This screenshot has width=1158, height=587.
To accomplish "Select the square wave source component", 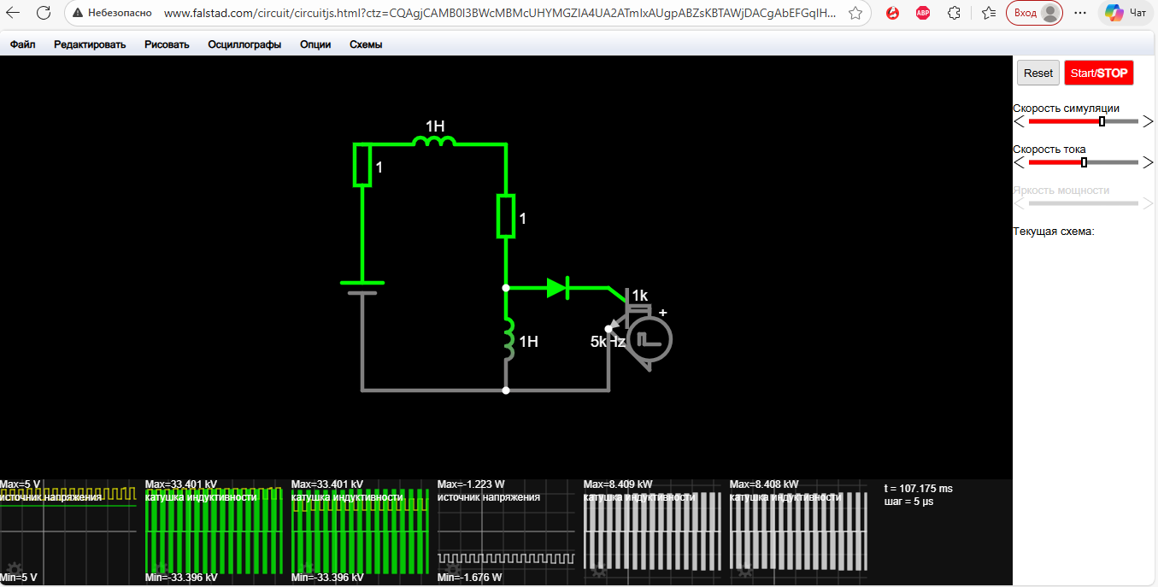I will click(650, 338).
